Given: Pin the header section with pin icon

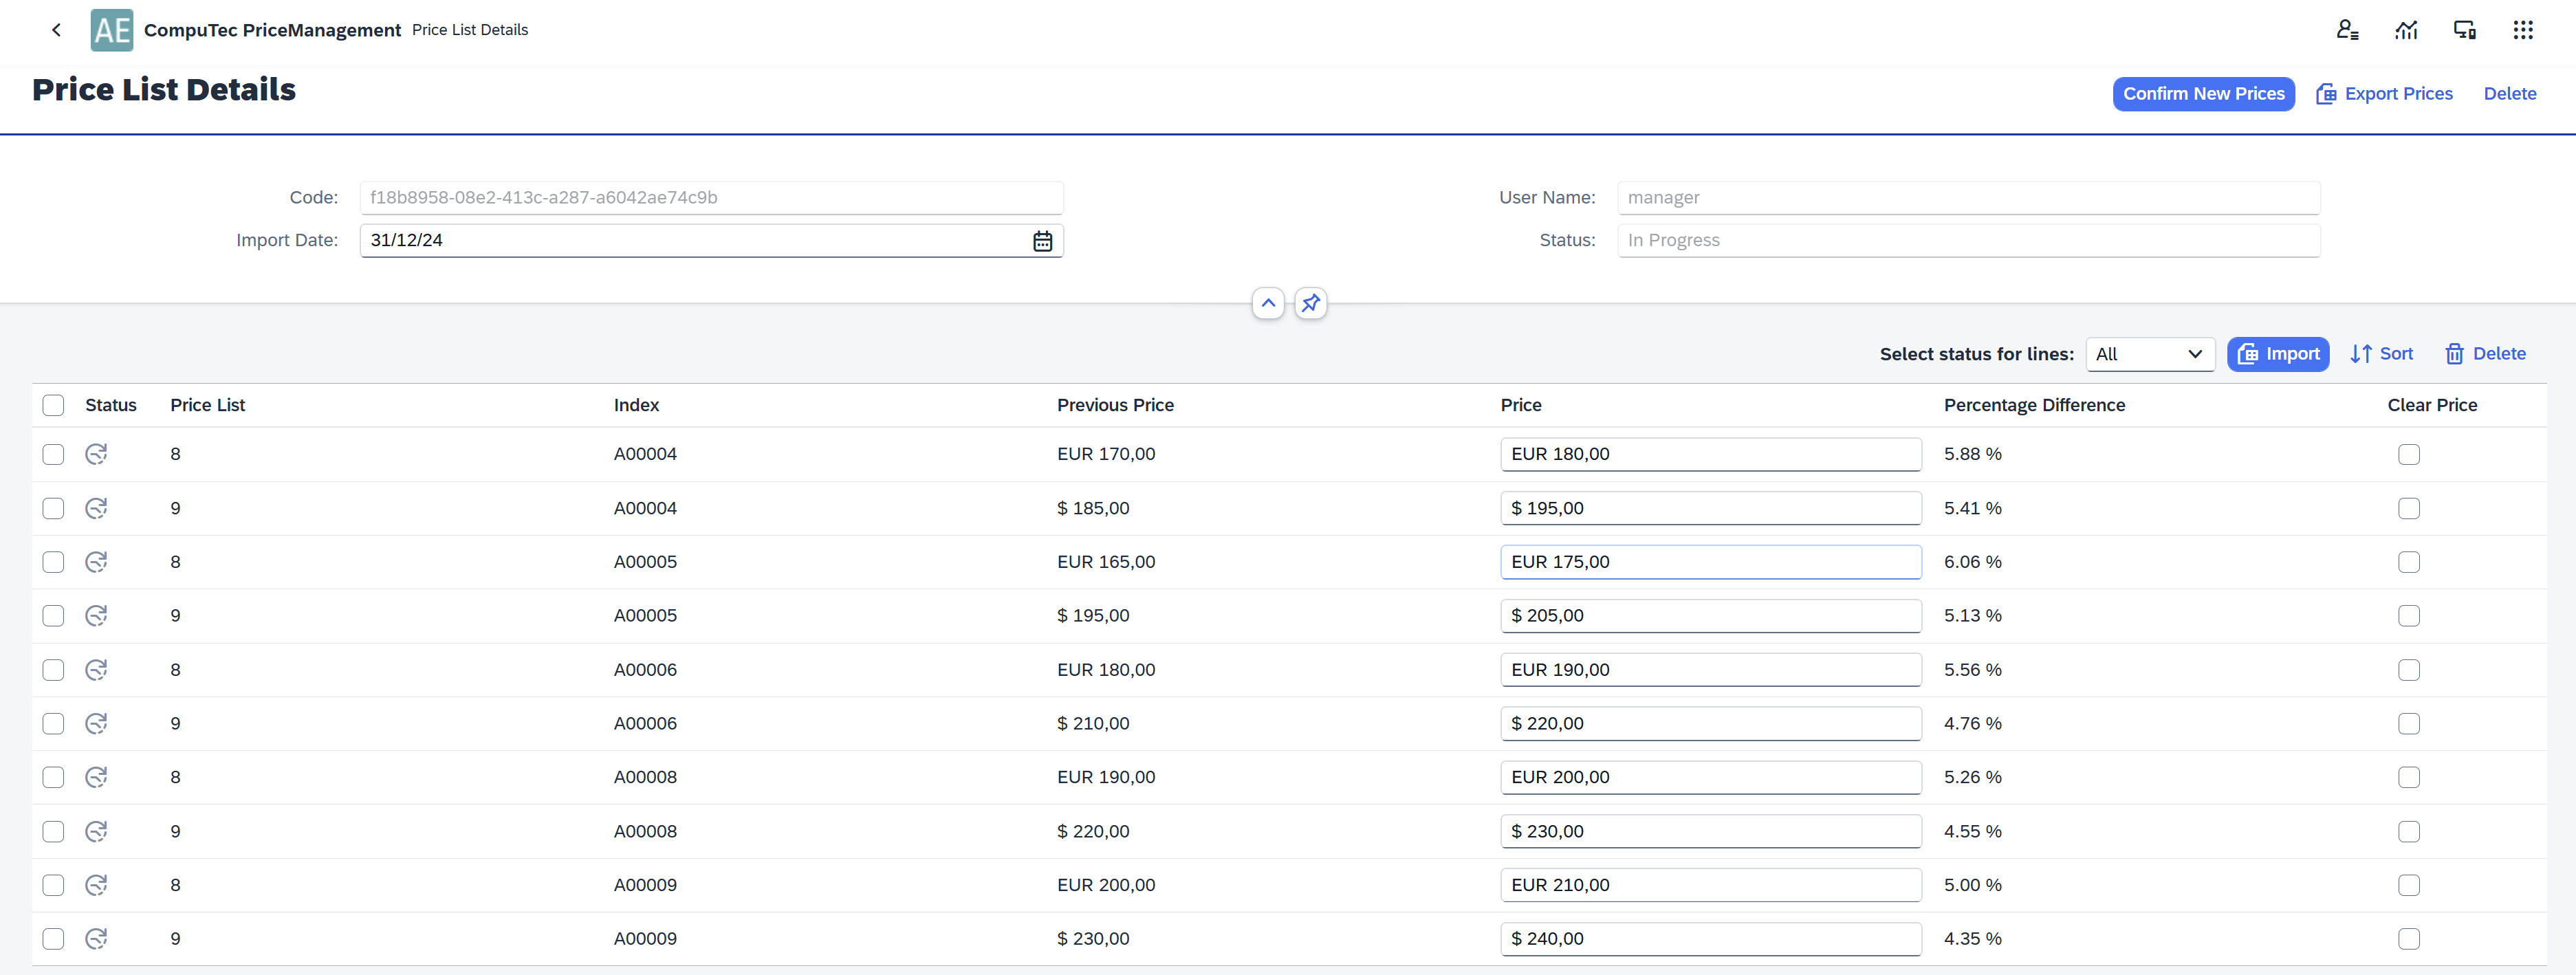Looking at the screenshot, I should coord(1310,303).
